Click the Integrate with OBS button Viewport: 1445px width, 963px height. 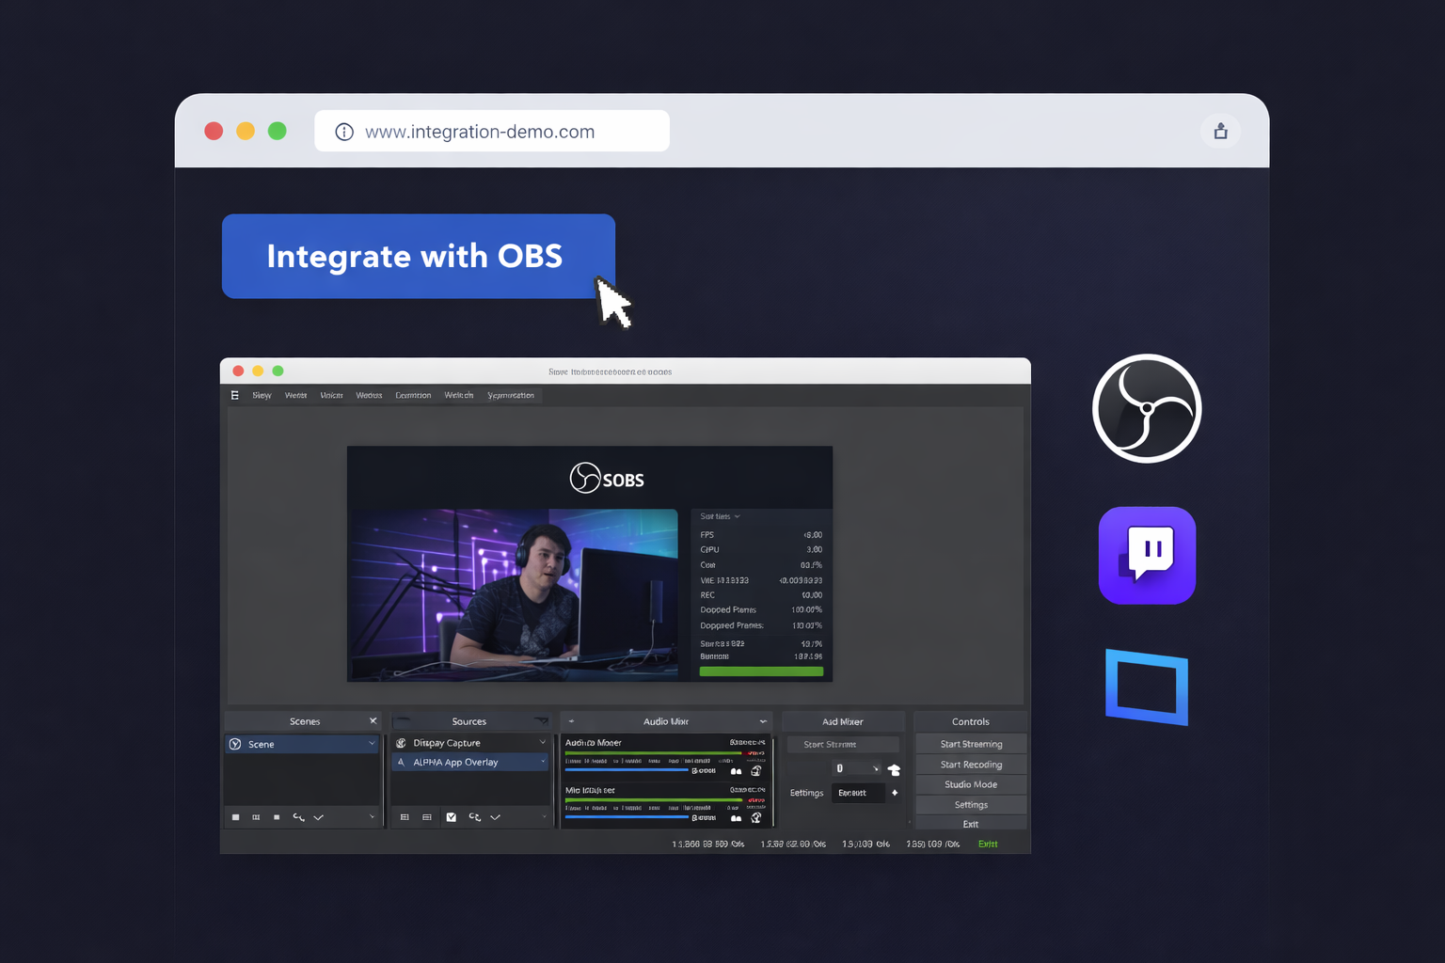click(417, 256)
